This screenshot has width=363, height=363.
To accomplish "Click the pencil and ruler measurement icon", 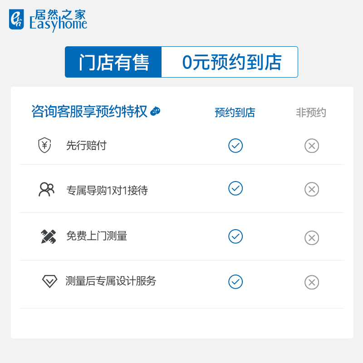I will [49, 236].
